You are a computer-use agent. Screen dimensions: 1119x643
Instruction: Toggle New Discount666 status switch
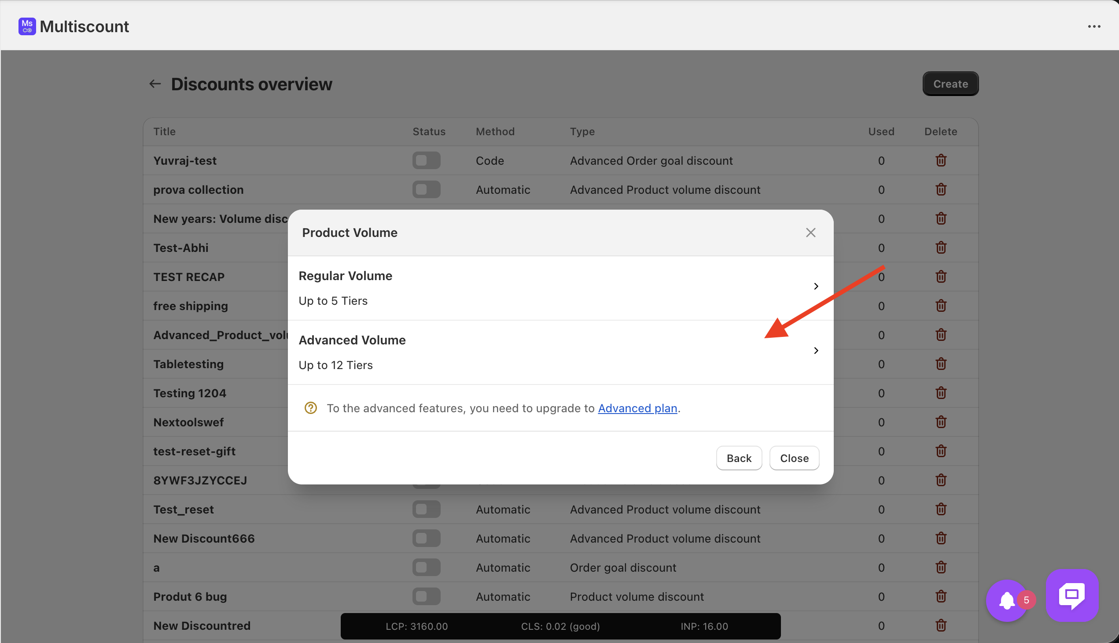tap(427, 538)
